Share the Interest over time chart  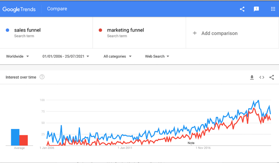coord(272,77)
